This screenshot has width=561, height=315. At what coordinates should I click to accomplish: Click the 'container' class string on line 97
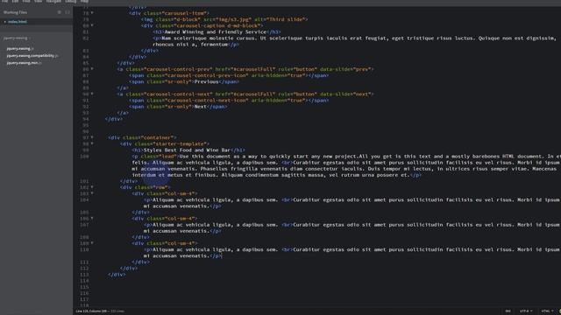pos(159,137)
